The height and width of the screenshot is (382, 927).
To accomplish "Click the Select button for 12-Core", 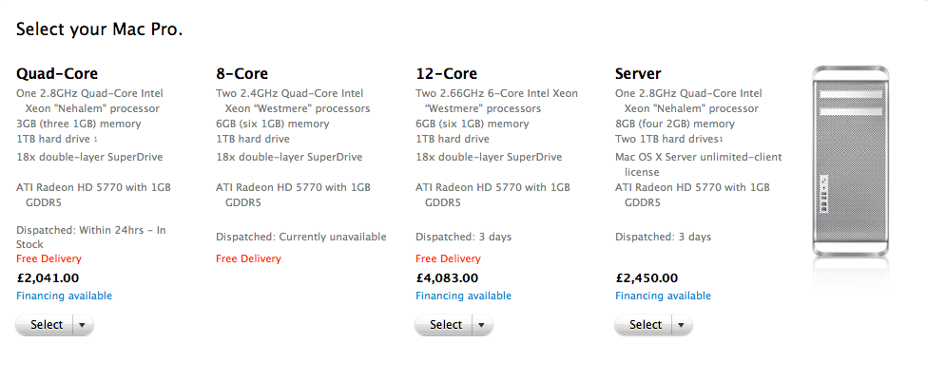I will coord(444,325).
